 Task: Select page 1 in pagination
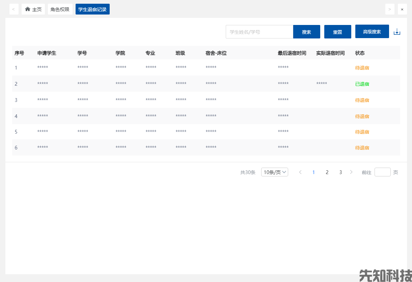pyautogui.click(x=313, y=172)
